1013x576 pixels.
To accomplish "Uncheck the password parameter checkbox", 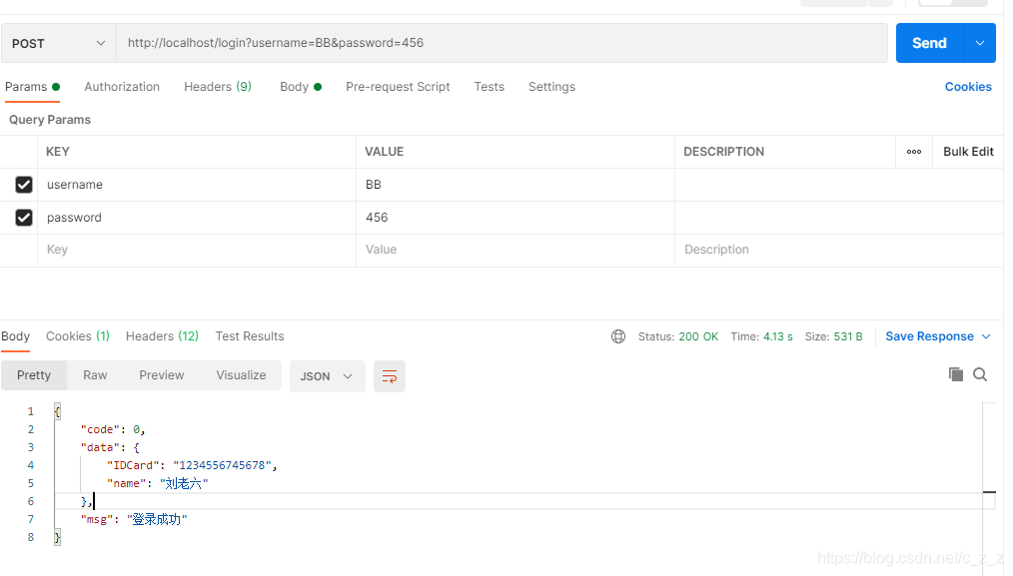I will click(24, 218).
